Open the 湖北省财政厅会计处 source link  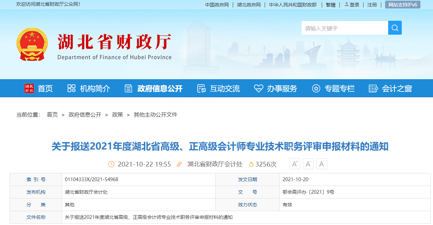point(214,164)
